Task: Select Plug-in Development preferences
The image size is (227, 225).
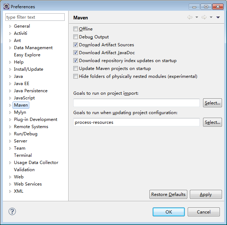Action: [35, 119]
